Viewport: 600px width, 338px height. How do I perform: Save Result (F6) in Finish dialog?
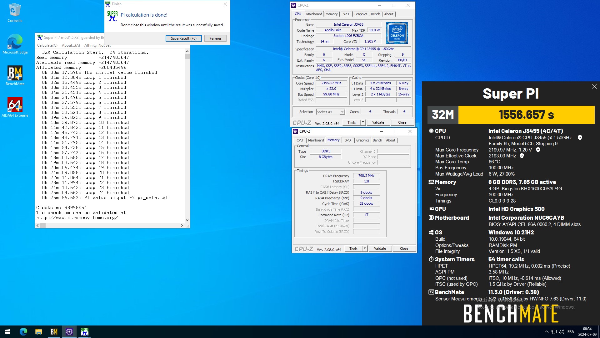pos(183,38)
